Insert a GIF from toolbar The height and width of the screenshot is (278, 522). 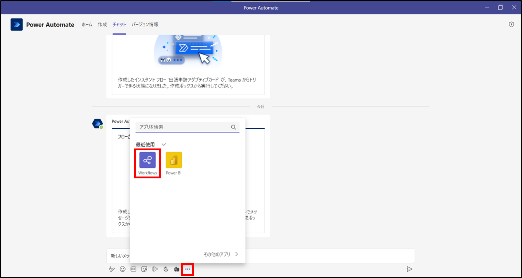133,269
